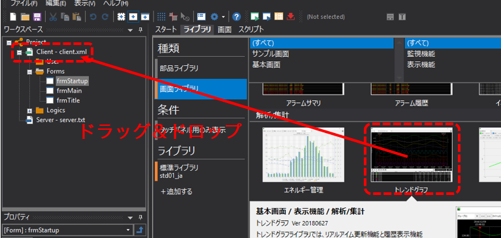Screen dimensions: 501x238
Task: Click the first filter list scrollbar
Action: click(x=398, y=59)
